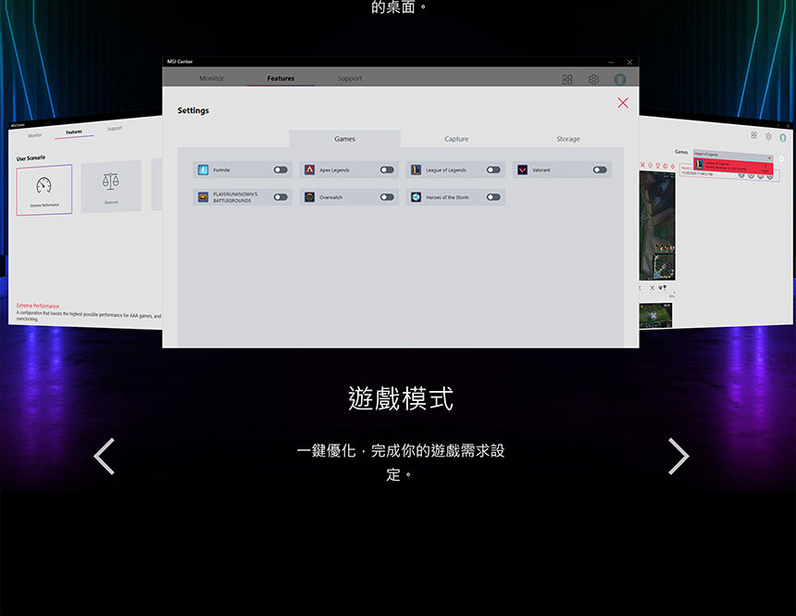The width and height of the screenshot is (796, 616).
Task: Click the account avatar in the right window
Action: [x=783, y=138]
